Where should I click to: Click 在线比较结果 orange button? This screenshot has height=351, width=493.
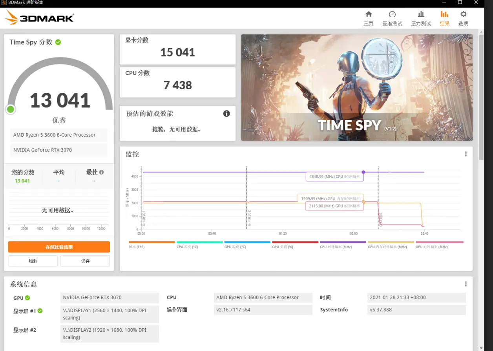pyautogui.click(x=59, y=247)
